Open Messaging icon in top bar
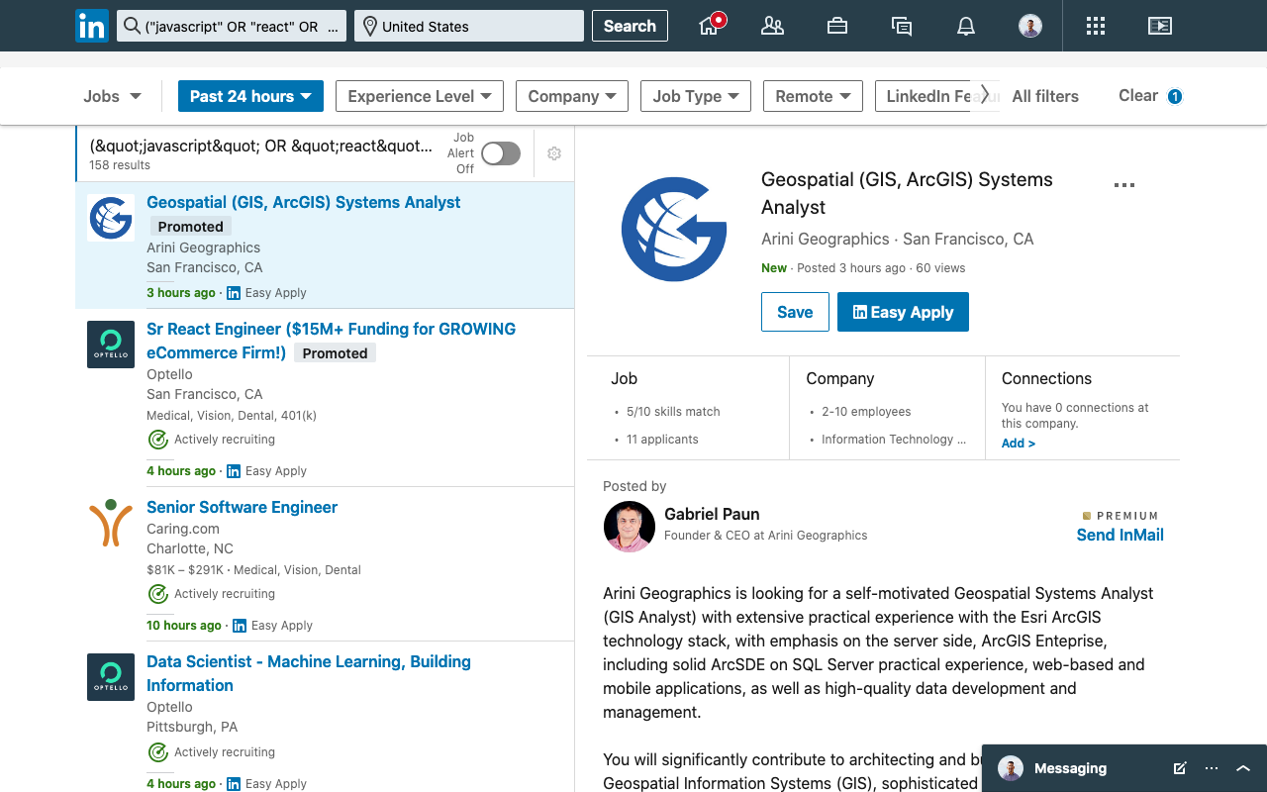Viewport: 1267px width, 792px height. pos(902,26)
